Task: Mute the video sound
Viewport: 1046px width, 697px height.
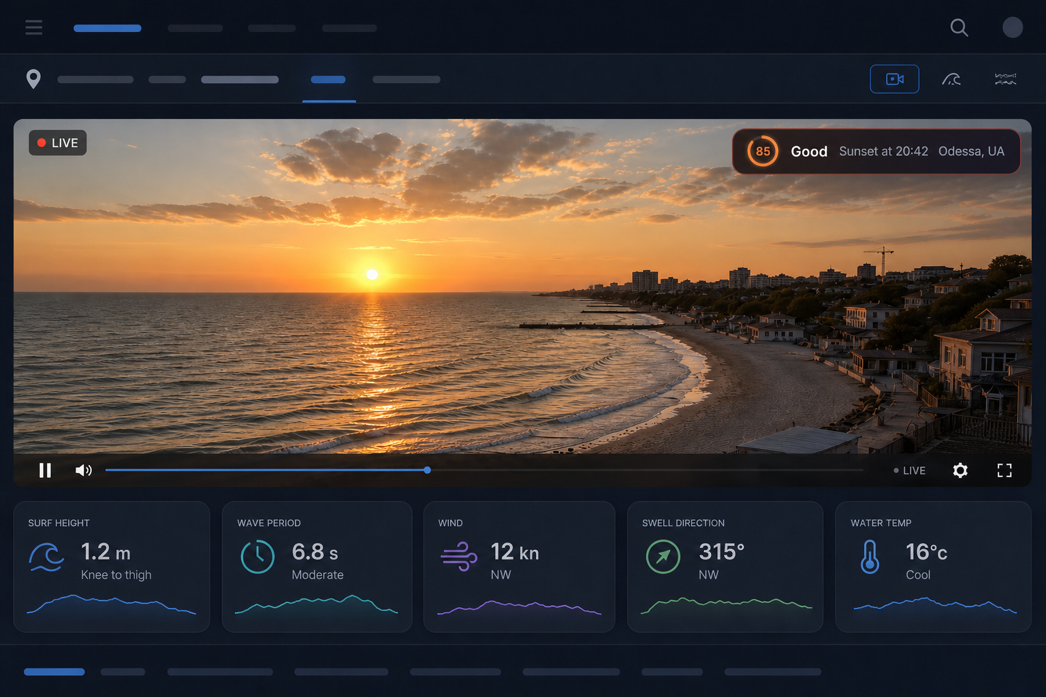Action: tap(83, 470)
